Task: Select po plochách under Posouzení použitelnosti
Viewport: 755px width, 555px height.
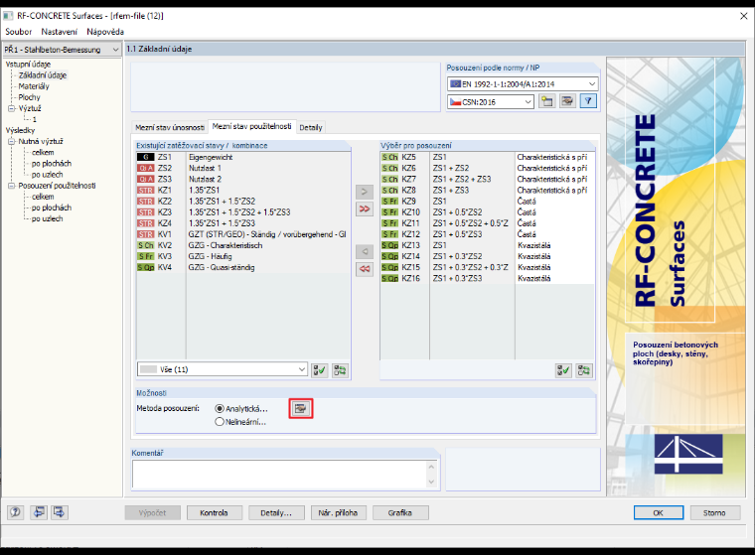Action: click(52, 208)
